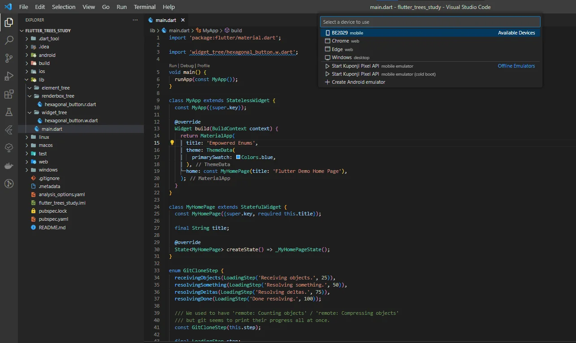Open the Go menu
The width and height of the screenshot is (576, 343).
tap(106, 7)
